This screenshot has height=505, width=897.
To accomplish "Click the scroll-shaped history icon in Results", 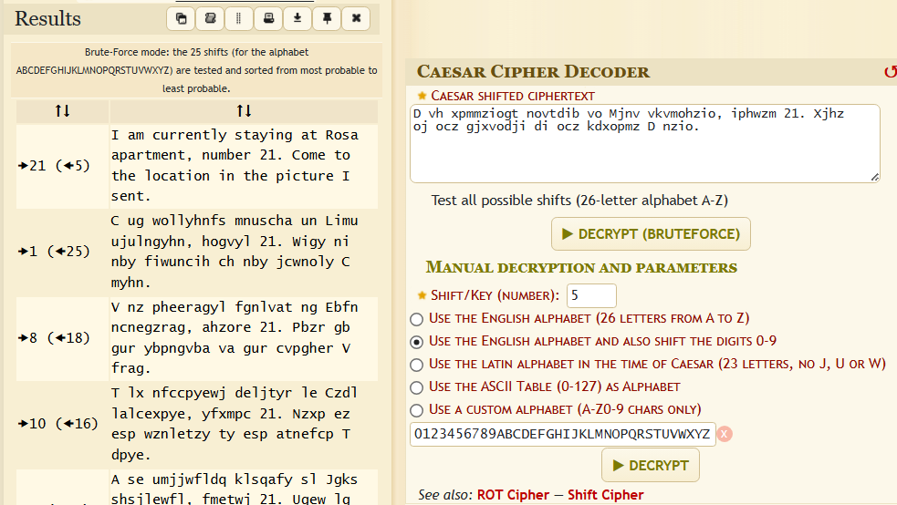I will pos(210,18).
